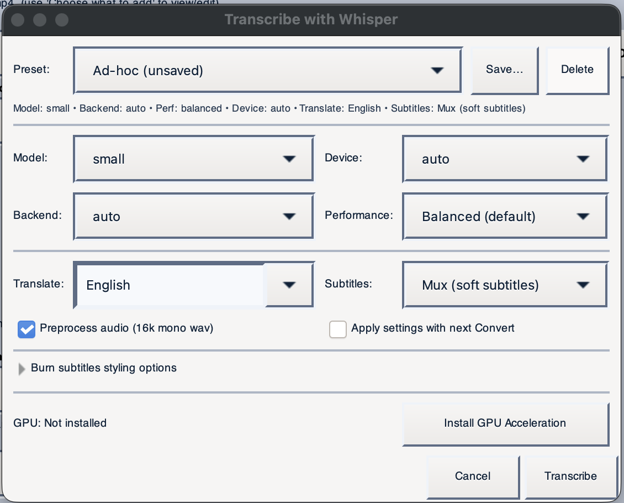Click the third zoom circle in title bar
This screenshot has height=503, width=624.
point(62,20)
